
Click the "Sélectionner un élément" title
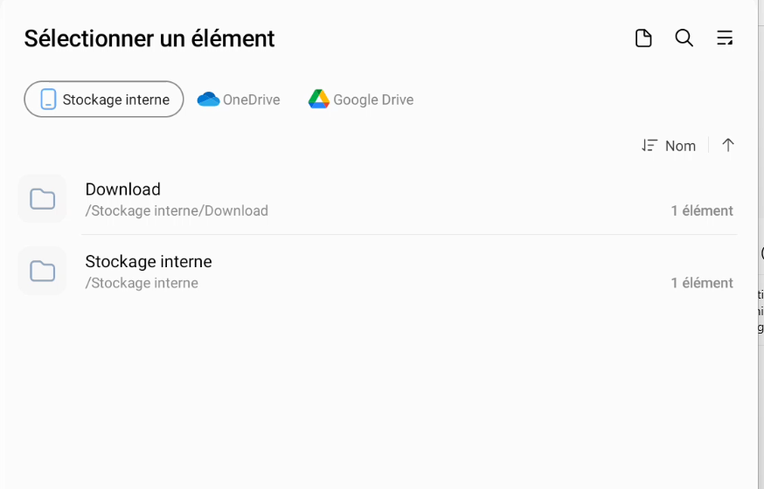pyautogui.click(x=149, y=38)
